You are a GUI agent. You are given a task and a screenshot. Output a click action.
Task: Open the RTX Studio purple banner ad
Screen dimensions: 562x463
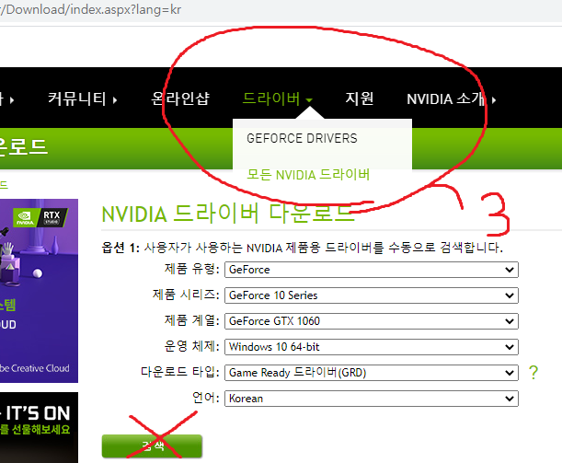point(39,291)
